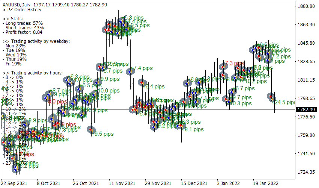The image size is (319, 188).
Task: Click the +5.8 pips label near the chart high
Action: [x=133, y=18]
